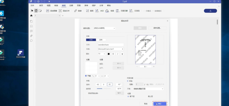This screenshot has height=106, width=229.
Task: Open the 背景 background tool
Action: (x=107, y=11)
